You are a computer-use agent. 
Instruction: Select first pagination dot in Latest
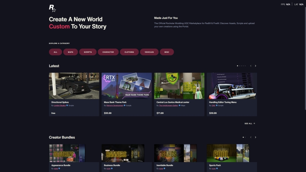pos(238,66)
